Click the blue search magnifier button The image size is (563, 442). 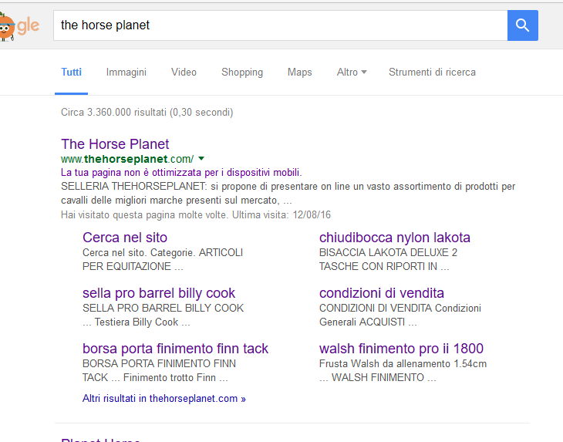(x=522, y=25)
